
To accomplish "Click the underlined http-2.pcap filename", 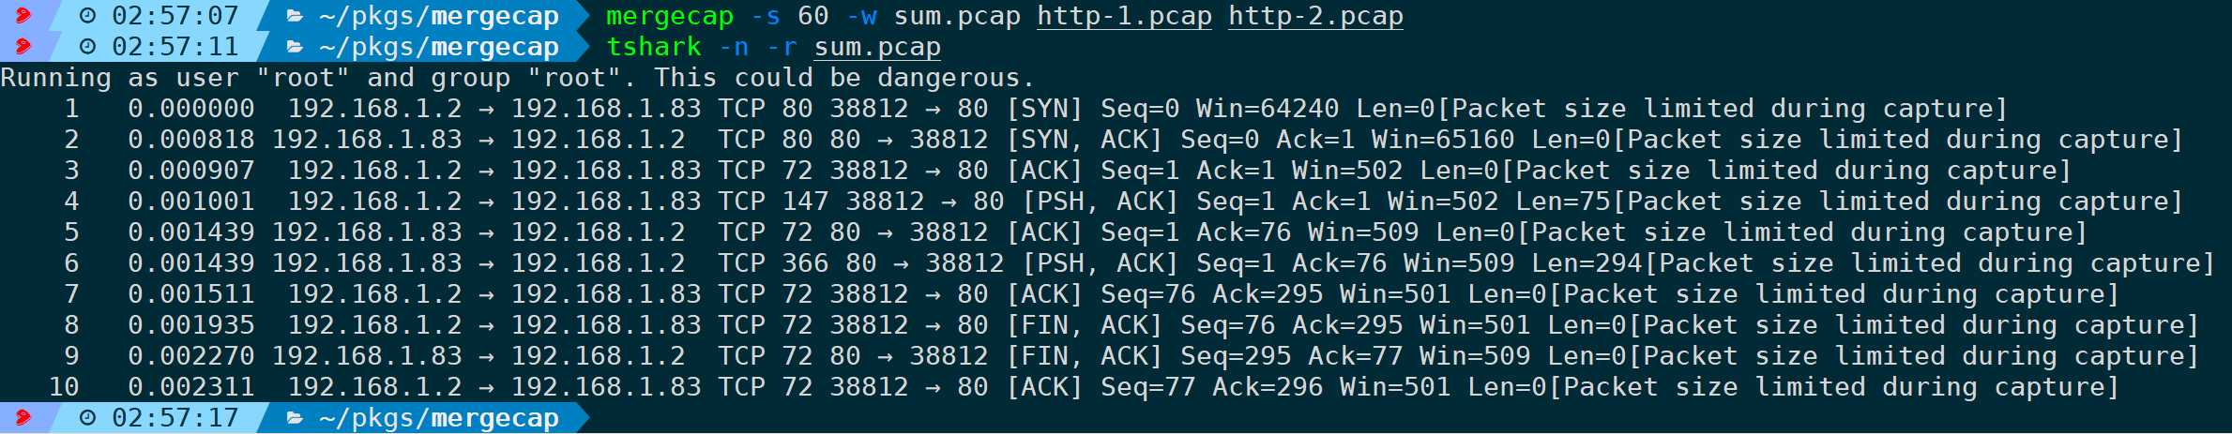I will (1315, 17).
